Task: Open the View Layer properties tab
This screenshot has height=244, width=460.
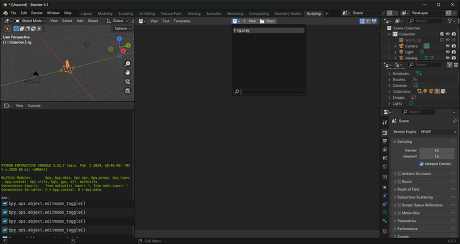Action: click(x=385, y=149)
